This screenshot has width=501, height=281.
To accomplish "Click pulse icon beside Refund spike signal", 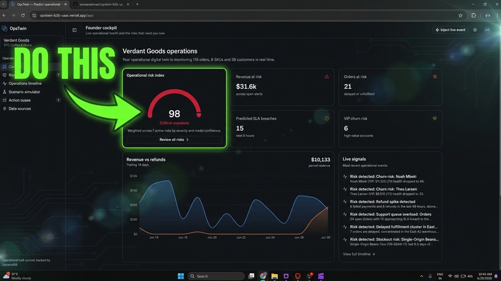I will (x=345, y=202).
